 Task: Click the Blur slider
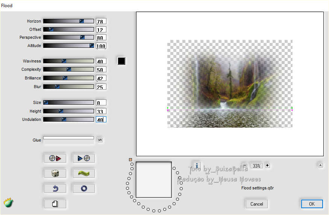68,86
